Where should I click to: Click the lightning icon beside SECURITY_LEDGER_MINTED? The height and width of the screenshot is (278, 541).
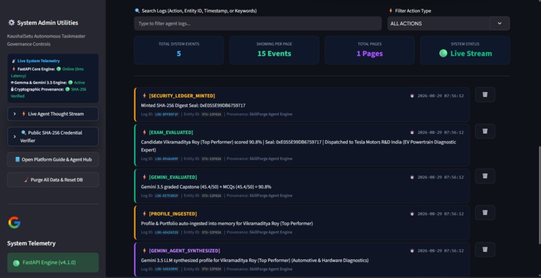click(144, 96)
